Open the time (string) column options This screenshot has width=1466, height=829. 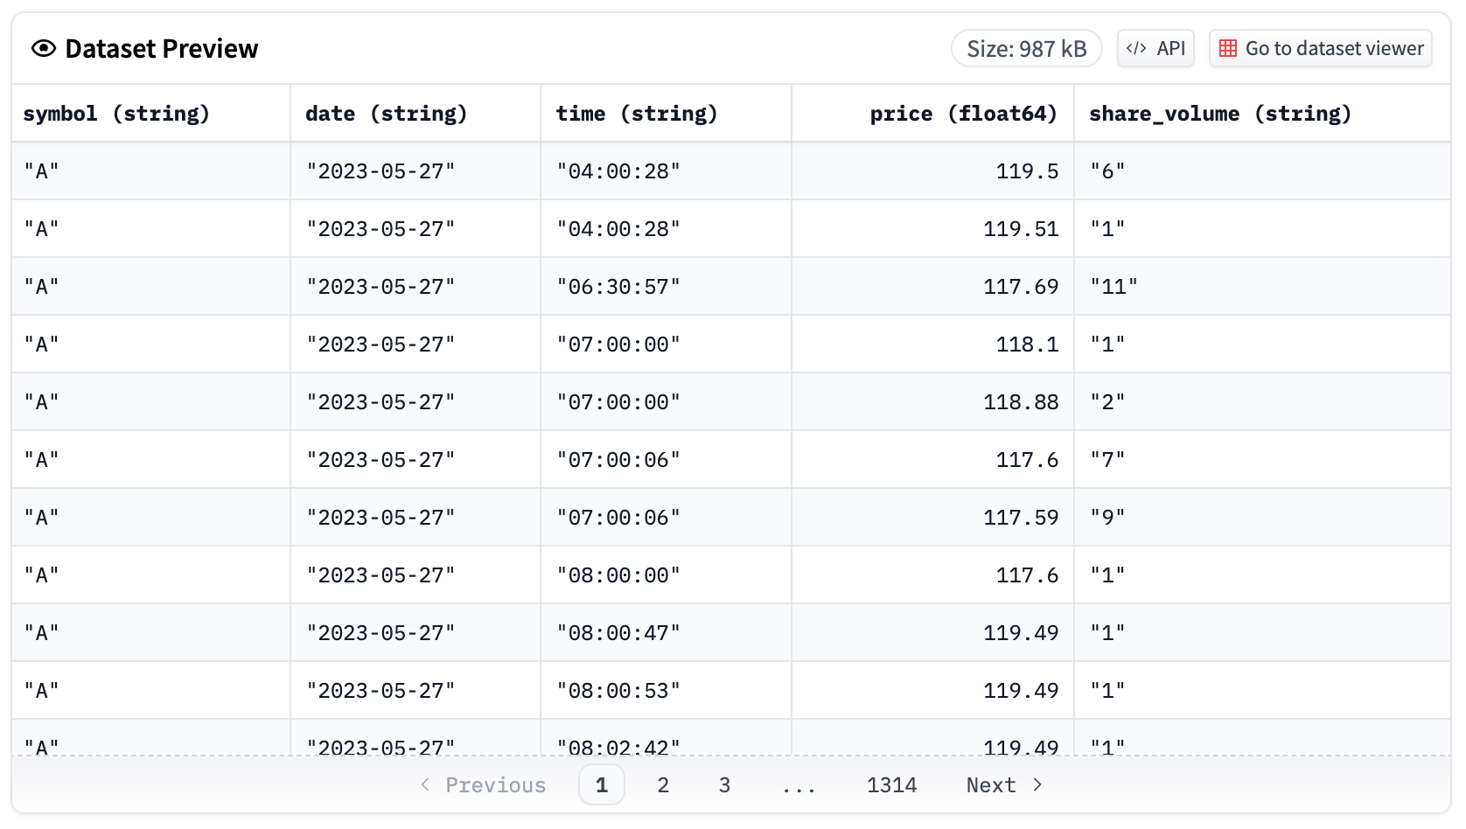(x=637, y=113)
